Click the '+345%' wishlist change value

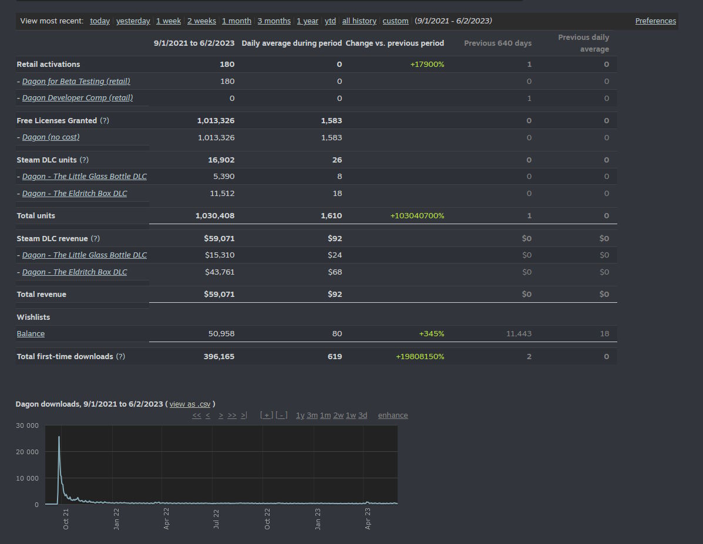click(431, 334)
